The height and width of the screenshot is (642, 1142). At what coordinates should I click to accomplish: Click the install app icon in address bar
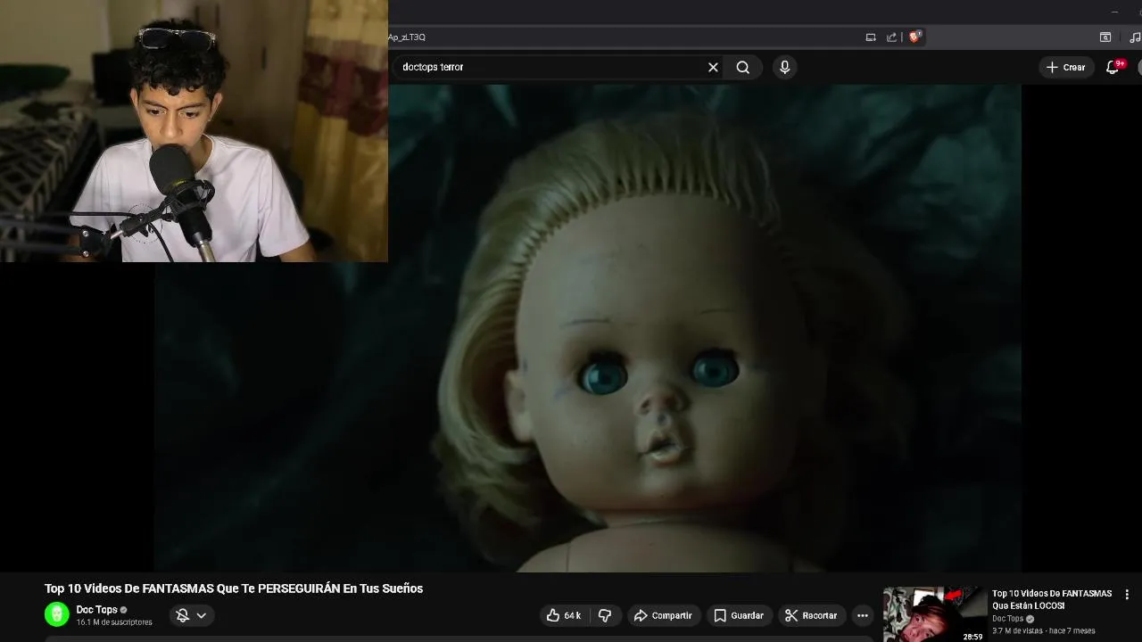871,37
